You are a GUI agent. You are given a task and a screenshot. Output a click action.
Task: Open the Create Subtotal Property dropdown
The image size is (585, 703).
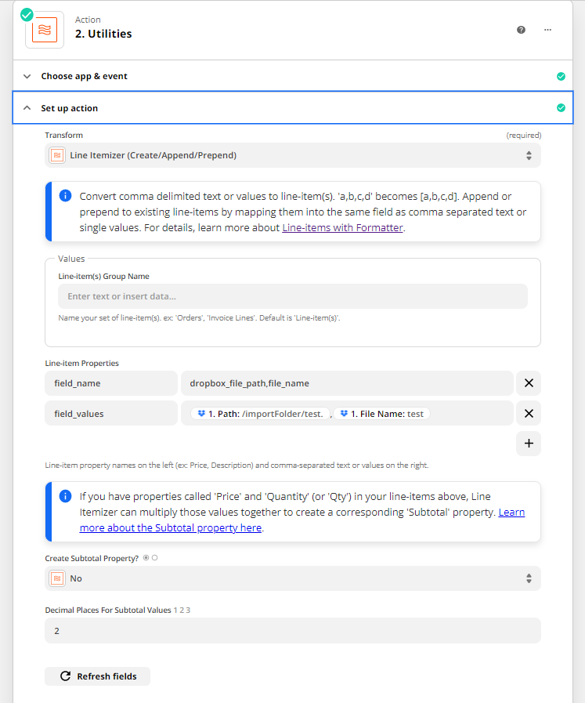tap(293, 578)
